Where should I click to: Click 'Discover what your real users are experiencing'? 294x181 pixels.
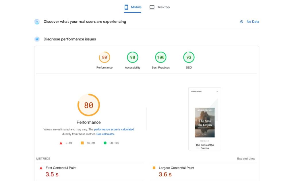(85, 22)
